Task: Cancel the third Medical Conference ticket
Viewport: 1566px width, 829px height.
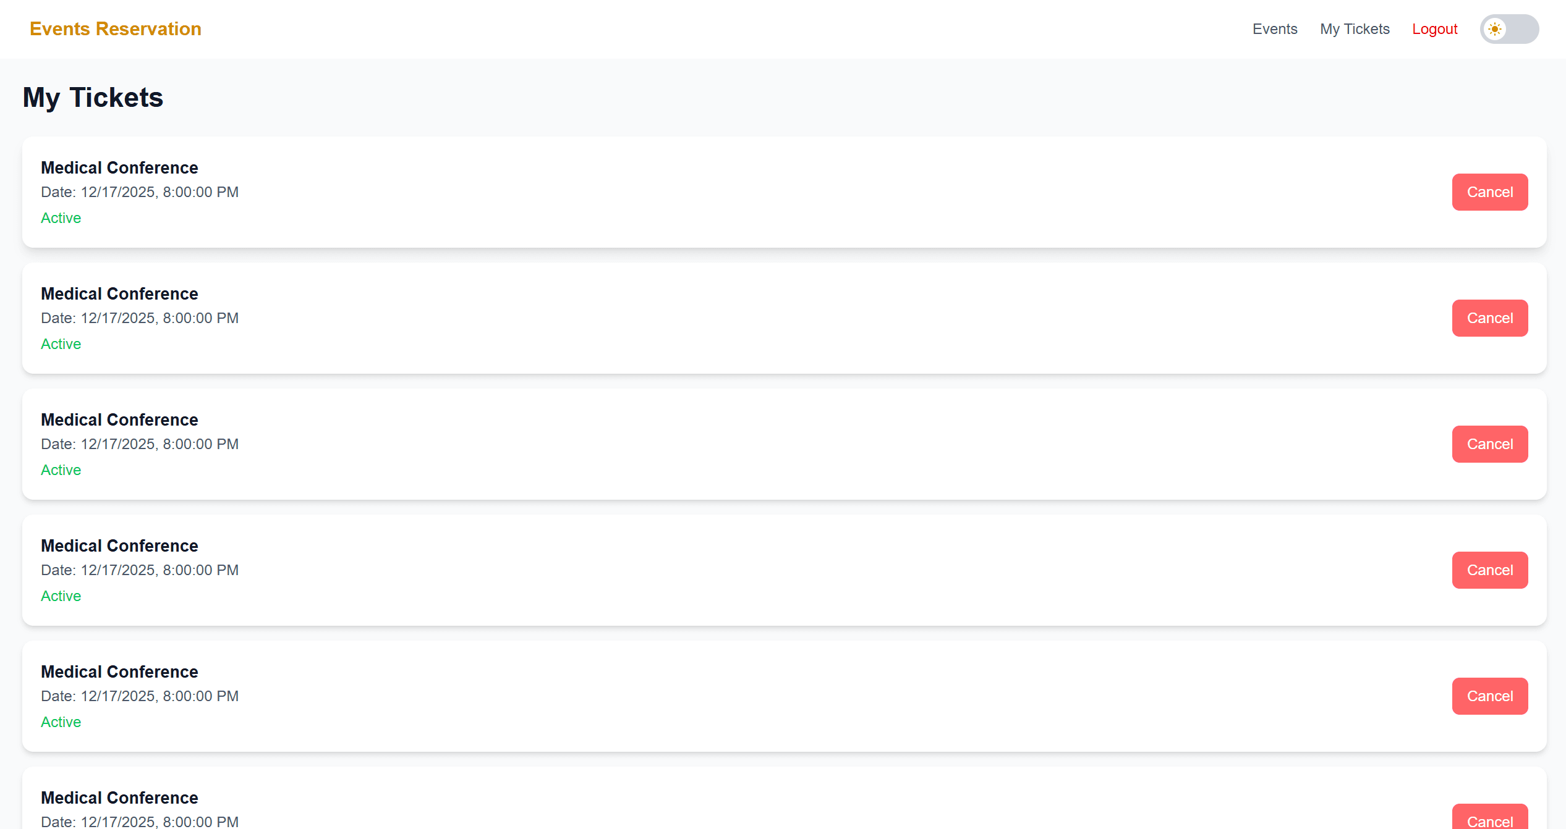Action: pyautogui.click(x=1490, y=444)
